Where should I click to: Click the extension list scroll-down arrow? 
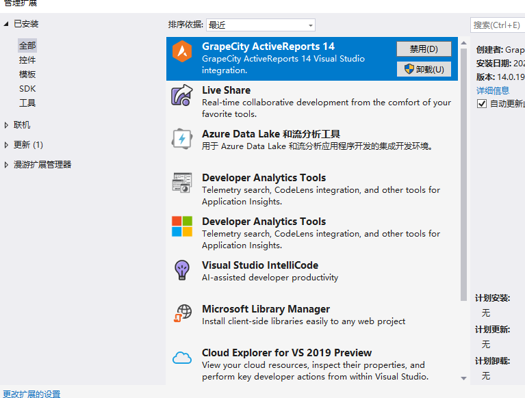463,378
